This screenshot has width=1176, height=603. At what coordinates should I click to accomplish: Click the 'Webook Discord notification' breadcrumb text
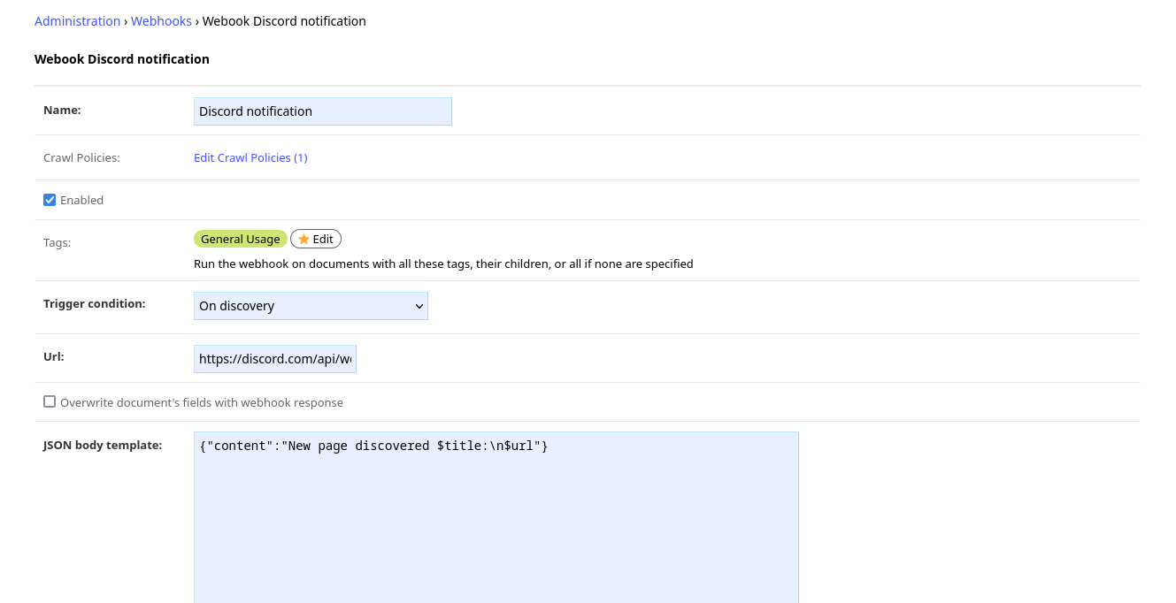(x=284, y=21)
